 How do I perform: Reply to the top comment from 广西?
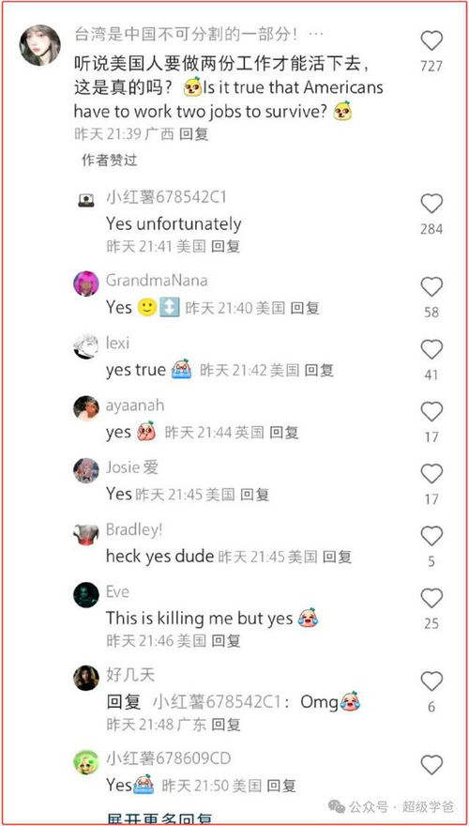[x=194, y=134]
